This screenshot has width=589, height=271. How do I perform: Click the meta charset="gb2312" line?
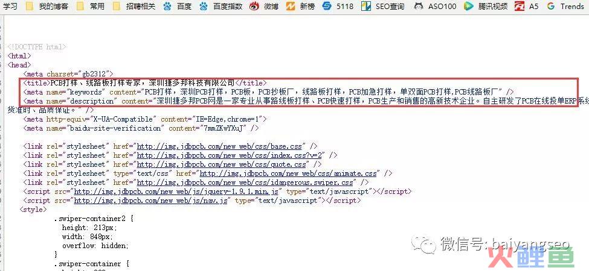[x=68, y=74]
